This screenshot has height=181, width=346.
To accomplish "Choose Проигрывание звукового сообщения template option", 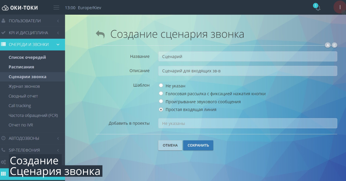I will (161, 101).
